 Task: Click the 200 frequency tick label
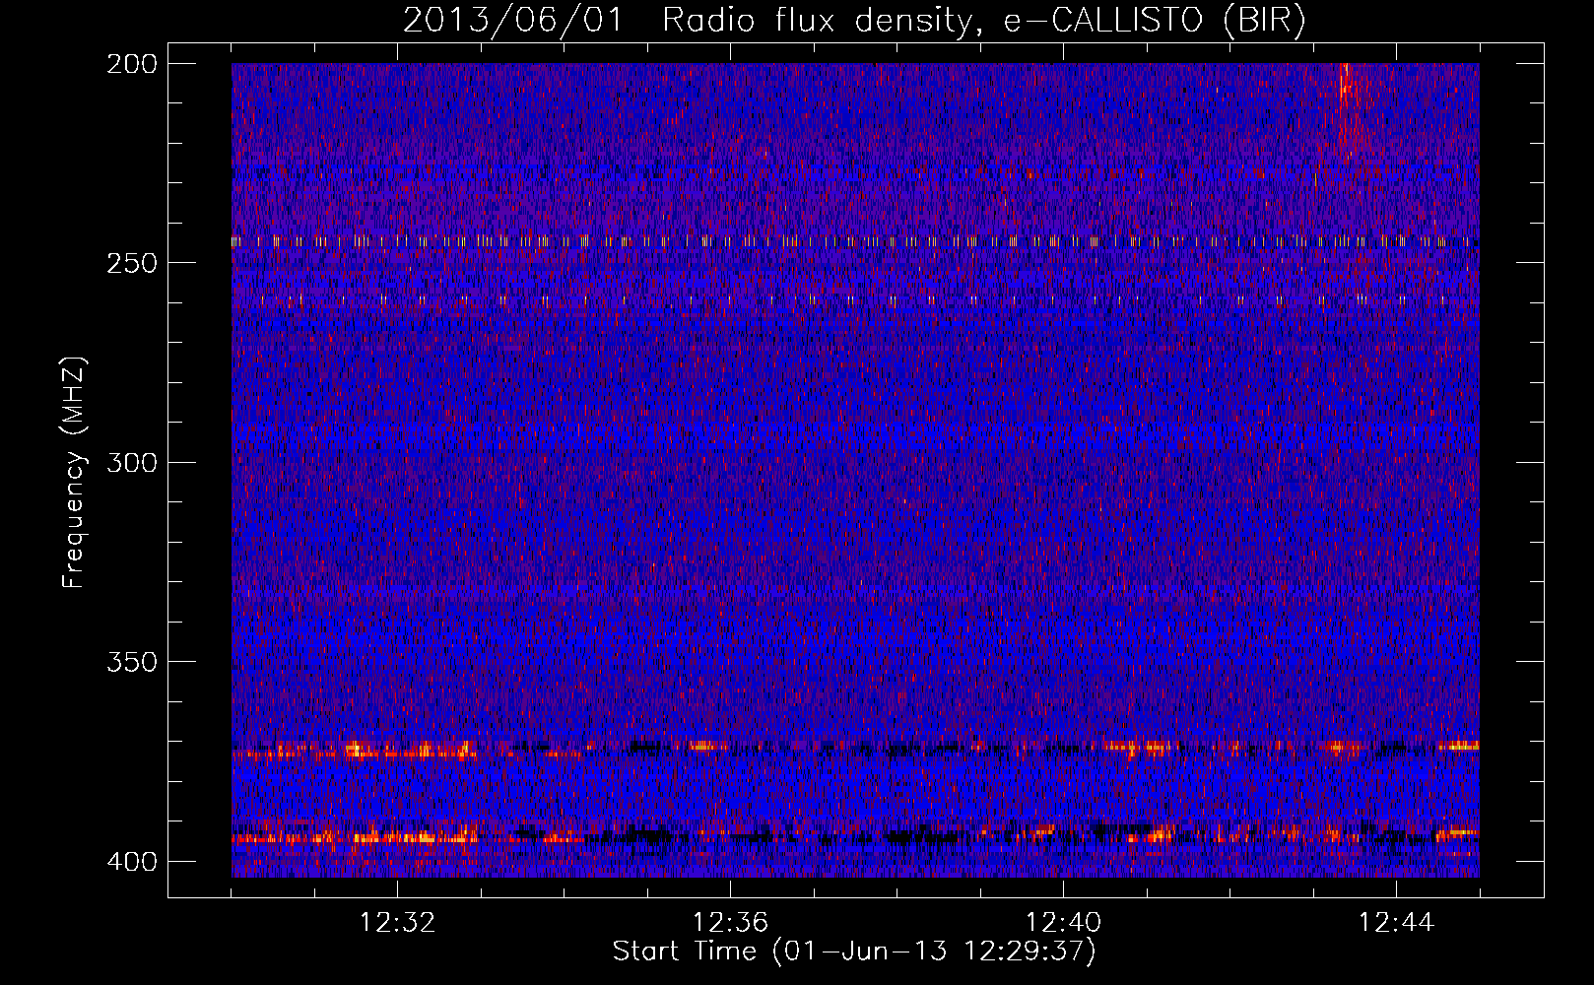131,64
